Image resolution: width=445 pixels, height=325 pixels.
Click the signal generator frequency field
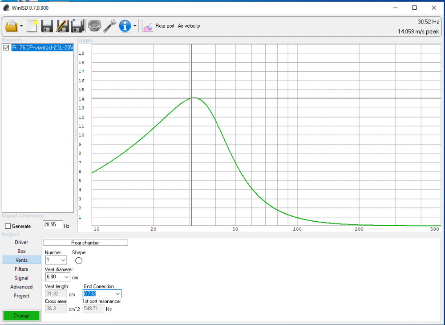tap(52, 225)
